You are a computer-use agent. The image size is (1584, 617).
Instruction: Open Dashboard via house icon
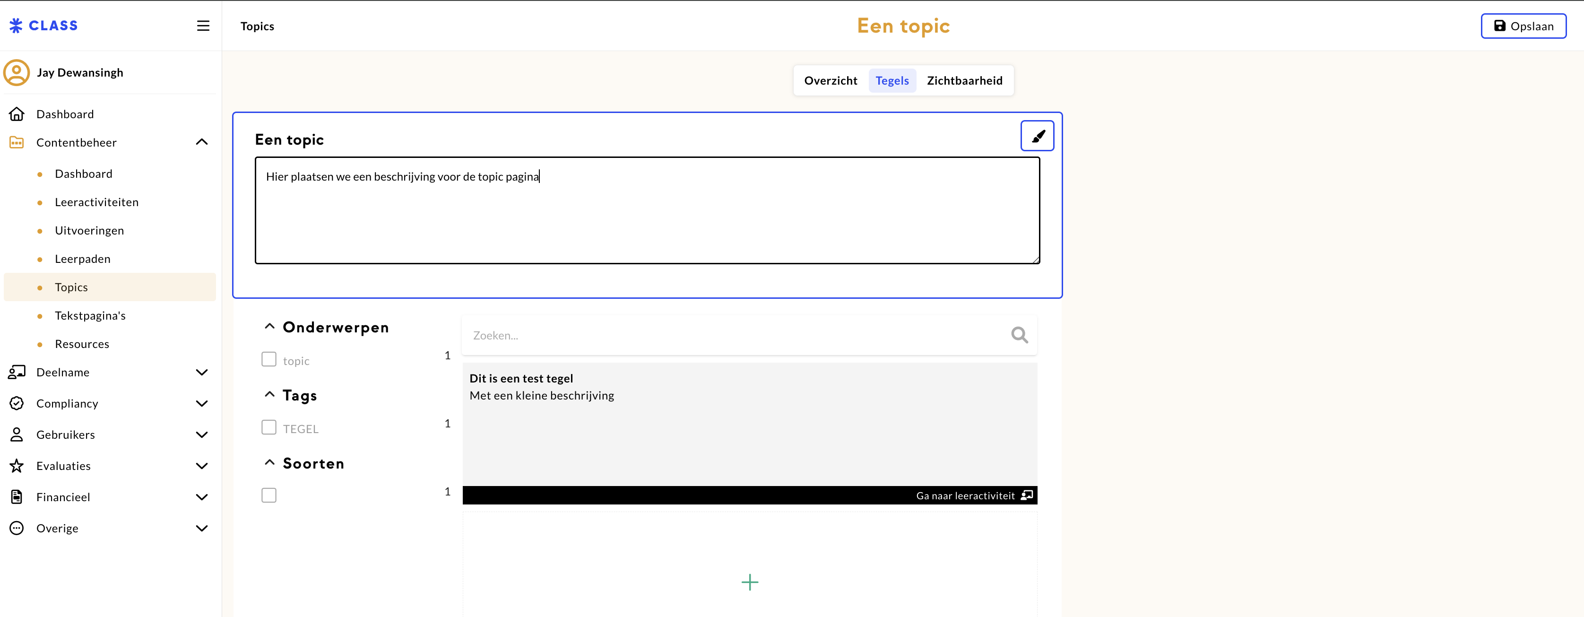click(17, 114)
